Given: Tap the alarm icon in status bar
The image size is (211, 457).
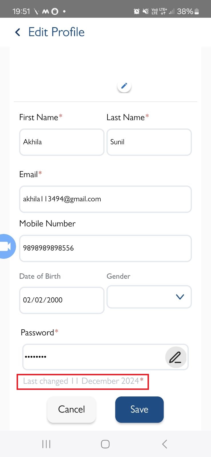Looking at the screenshot, I should [x=137, y=11].
